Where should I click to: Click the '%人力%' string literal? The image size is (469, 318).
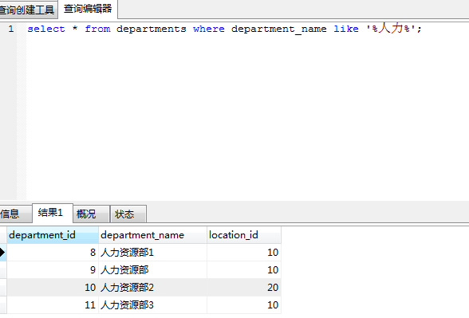coord(391,29)
